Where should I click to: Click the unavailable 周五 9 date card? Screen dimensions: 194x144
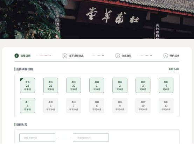click(120, 106)
